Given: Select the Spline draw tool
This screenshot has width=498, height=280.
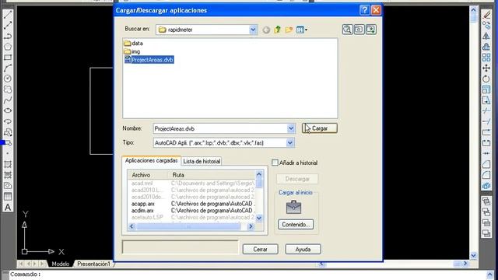Looking at the screenshot, I should 8,100.
